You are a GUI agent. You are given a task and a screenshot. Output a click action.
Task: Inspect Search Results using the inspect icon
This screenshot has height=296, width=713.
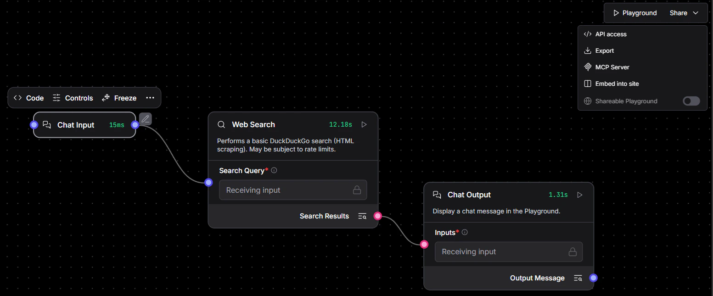(x=362, y=216)
